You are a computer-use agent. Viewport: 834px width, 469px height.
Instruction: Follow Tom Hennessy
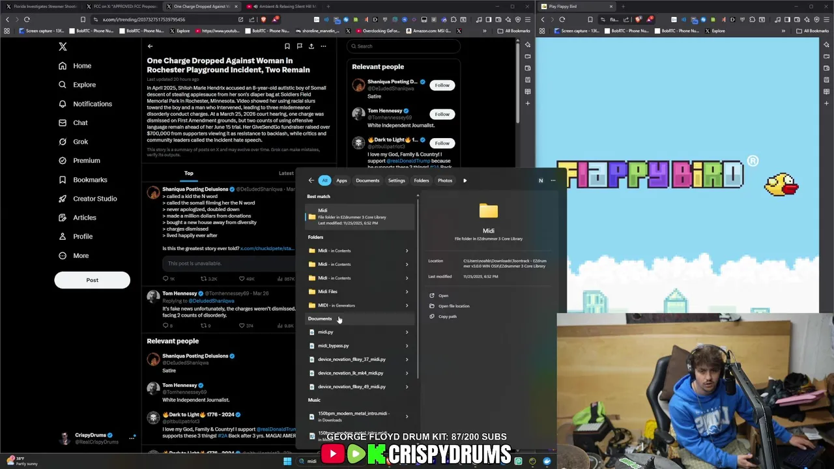pyautogui.click(x=442, y=114)
